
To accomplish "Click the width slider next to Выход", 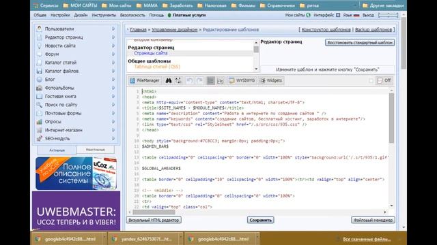I will pyautogui.click(x=388, y=15).
